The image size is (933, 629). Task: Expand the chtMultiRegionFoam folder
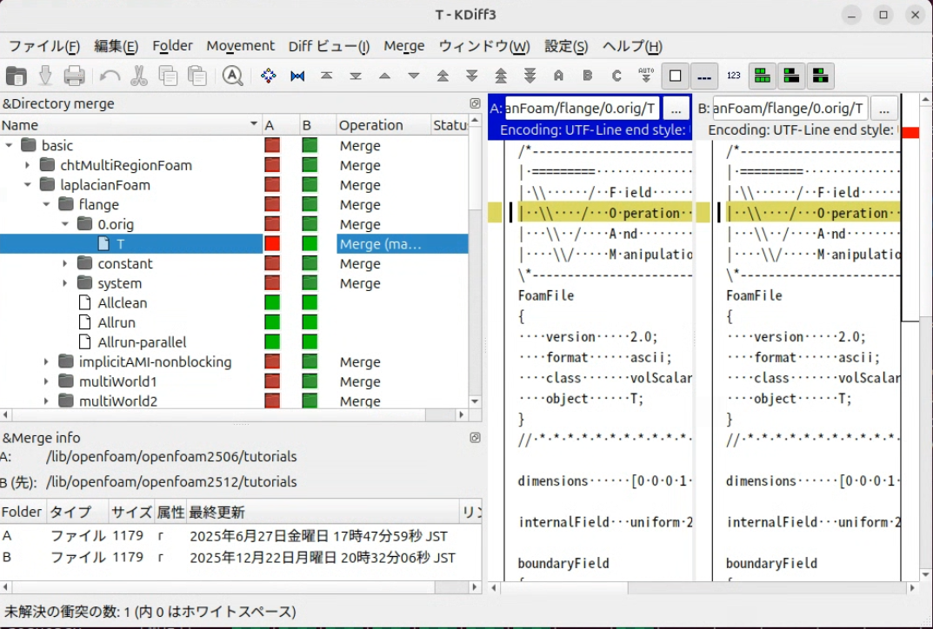pos(28,165)
